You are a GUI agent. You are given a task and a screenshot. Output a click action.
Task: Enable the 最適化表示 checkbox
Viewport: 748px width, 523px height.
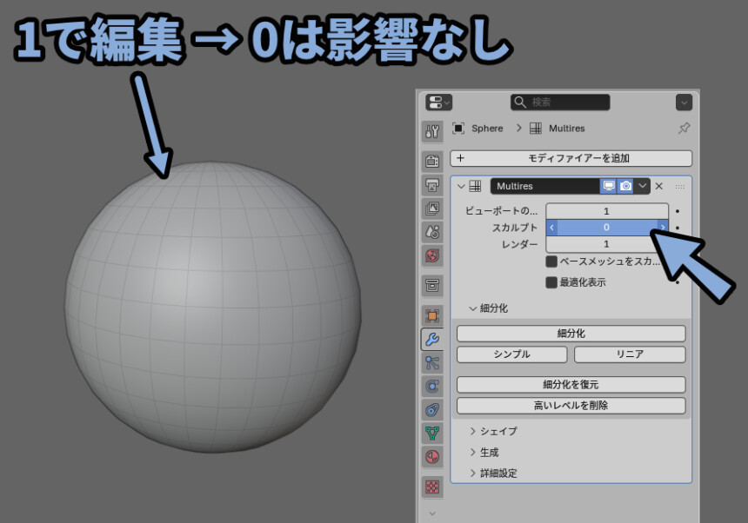pos(551,282)
